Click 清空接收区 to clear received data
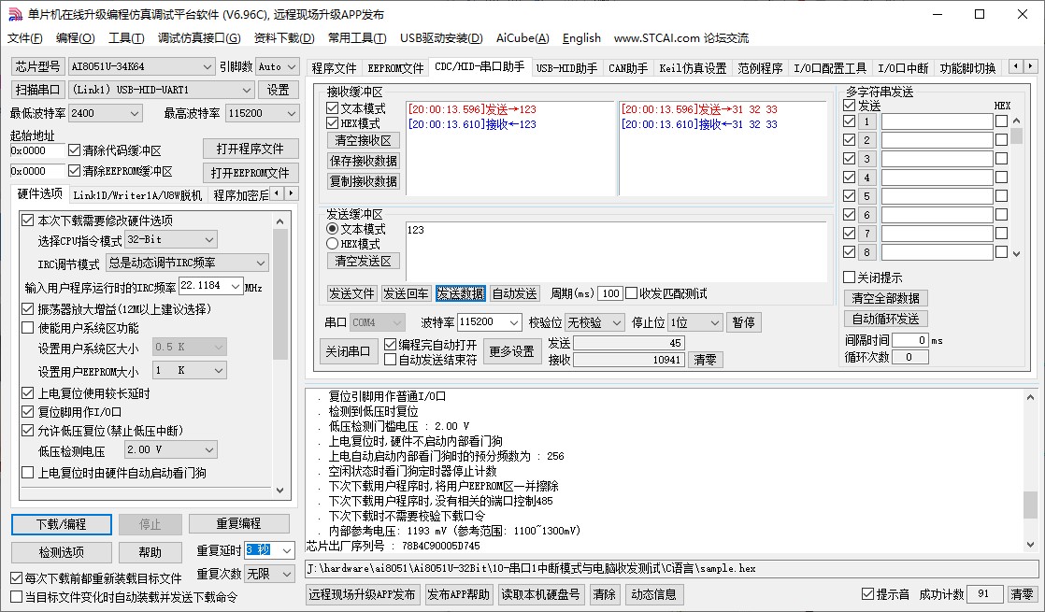Viewport: 1045px width, 612px height. coord(365,141)
